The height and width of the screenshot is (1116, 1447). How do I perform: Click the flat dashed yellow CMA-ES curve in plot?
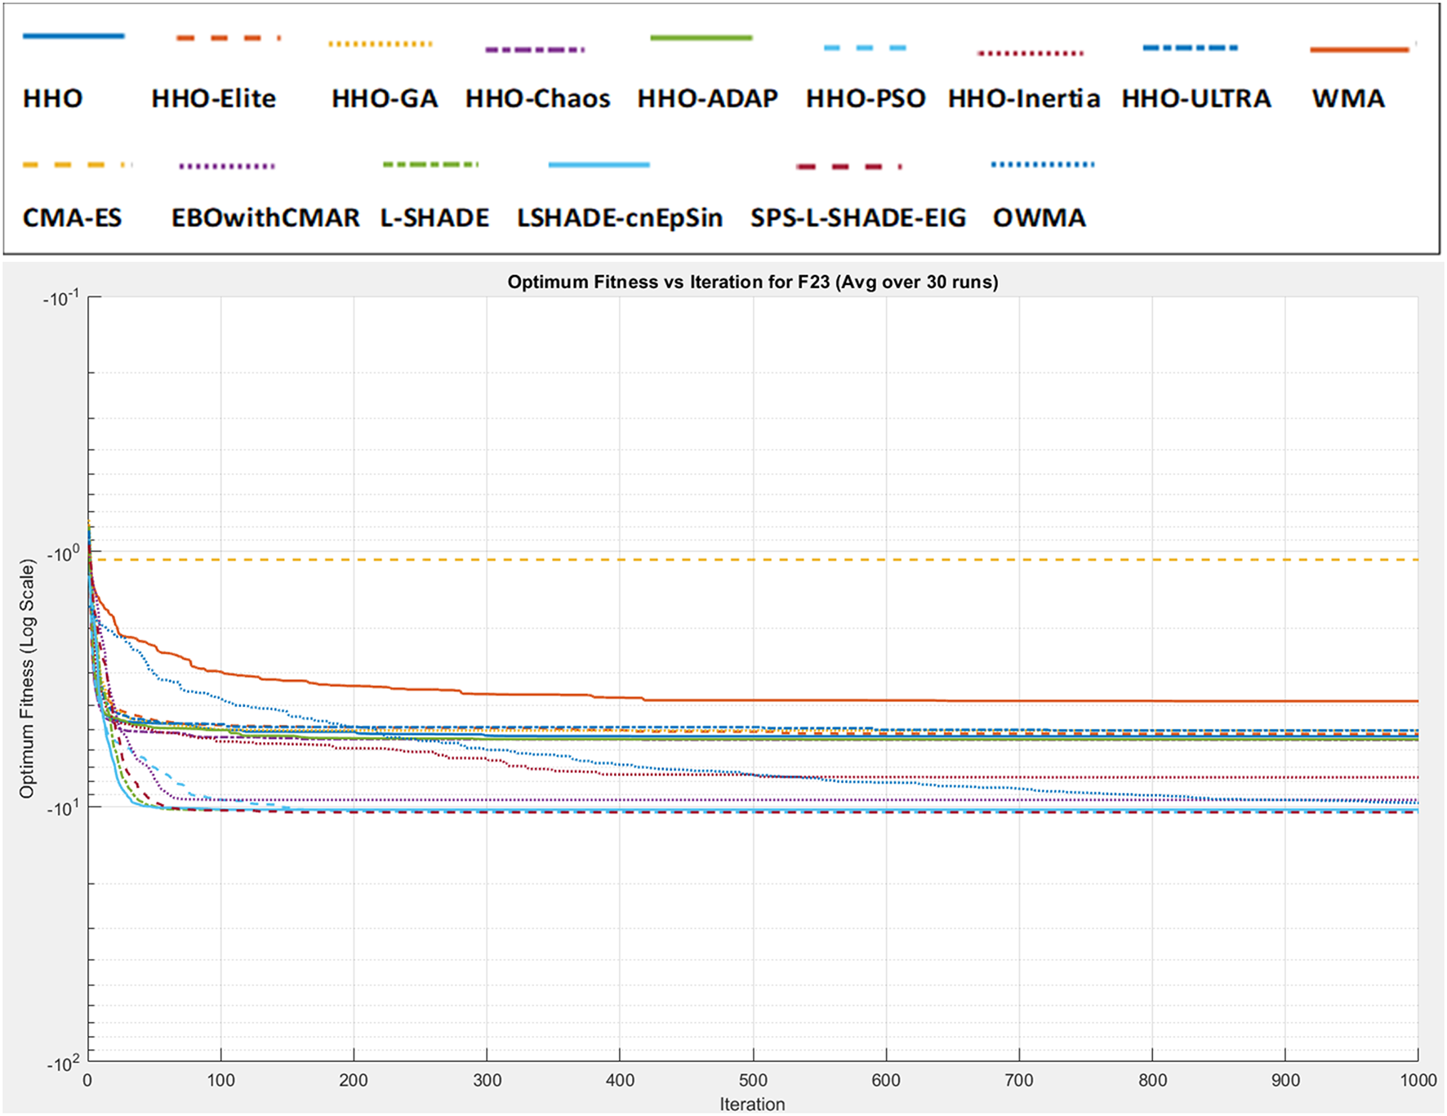(753, 560)
